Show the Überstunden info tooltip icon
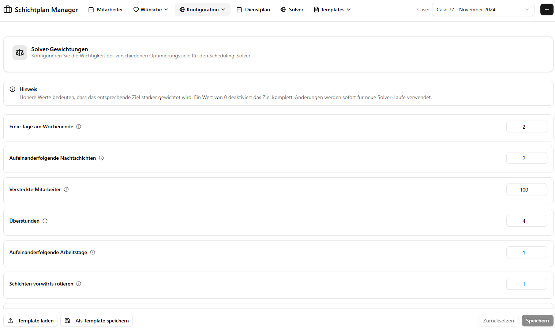555x329 pixels. [45, 221]
